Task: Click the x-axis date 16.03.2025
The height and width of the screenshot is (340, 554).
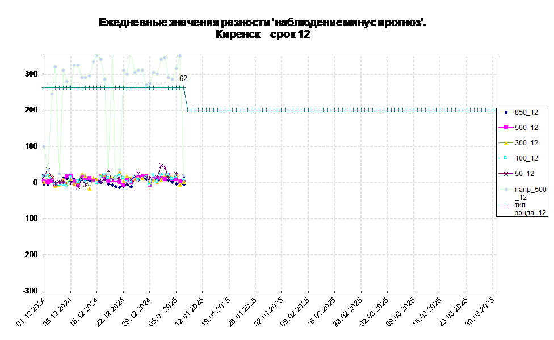Action: [x=427, y=312]
